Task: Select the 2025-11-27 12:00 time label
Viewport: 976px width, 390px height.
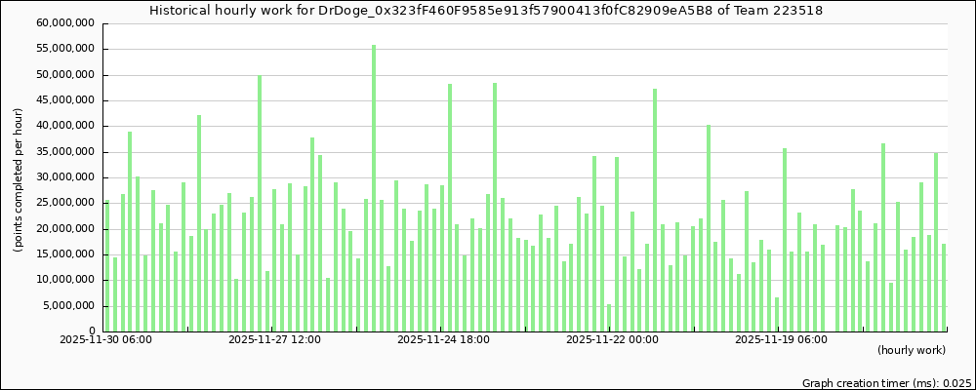Action: tap(274, 340)
